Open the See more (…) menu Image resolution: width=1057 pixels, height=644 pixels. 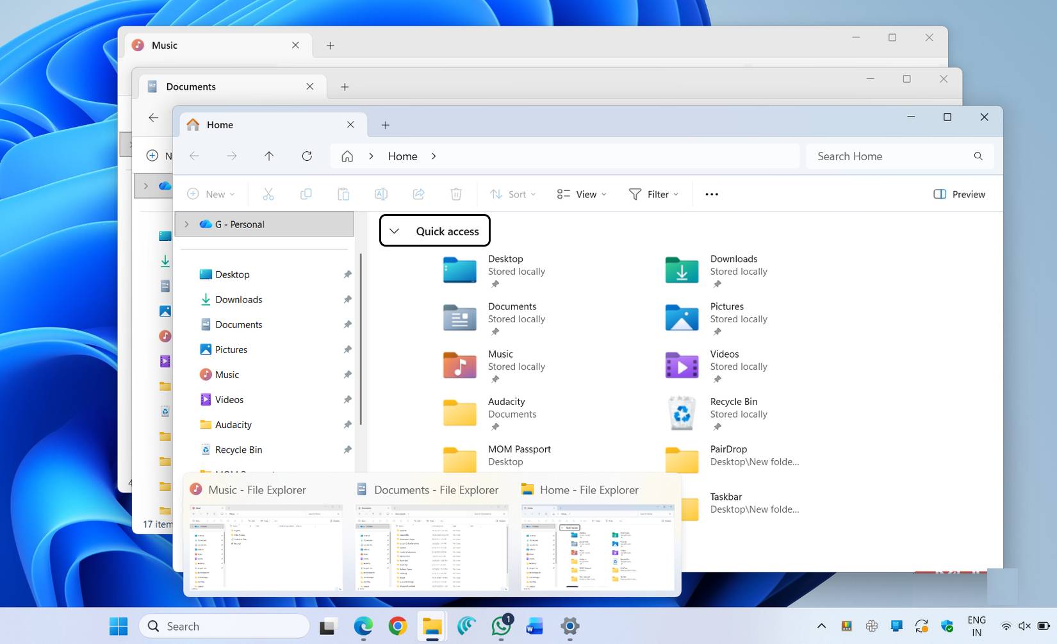pyautogui.click(x=711, y=194)
